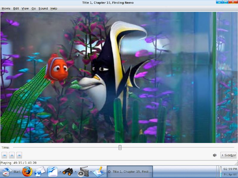The height and width of the screenshot is (178, 238).
Task: Skip to the next chapter
Action: [19, 155]
